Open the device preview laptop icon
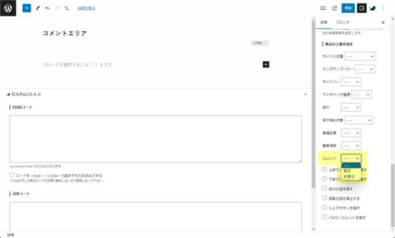Image resolution: width=395 pixels, height=238 pixels. [x=323, y=8]
